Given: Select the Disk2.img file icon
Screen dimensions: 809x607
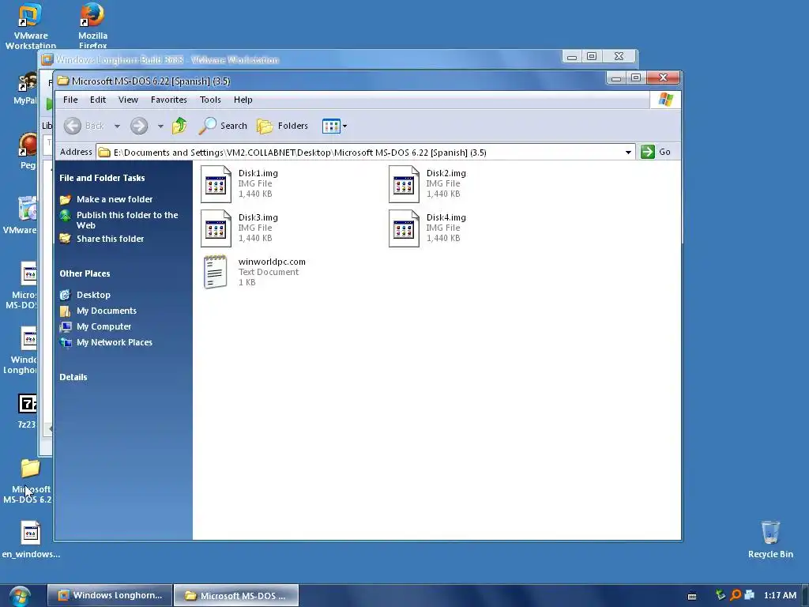Looking at the screenshot, I should (404, 184).
